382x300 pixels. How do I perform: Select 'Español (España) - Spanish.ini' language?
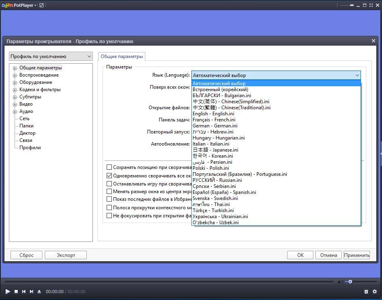(276, 192)
